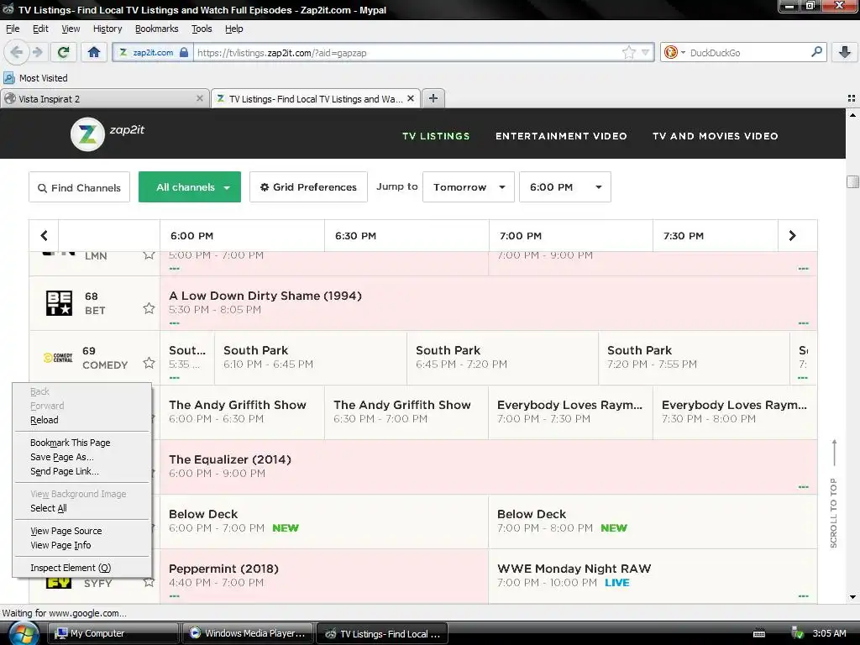Expand details for WWE Monday Night RAW

804,596
